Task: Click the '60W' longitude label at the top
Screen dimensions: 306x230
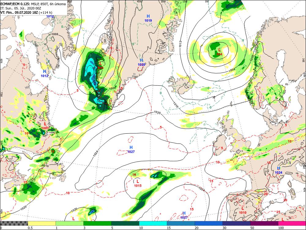Action: tap(110, 2)
